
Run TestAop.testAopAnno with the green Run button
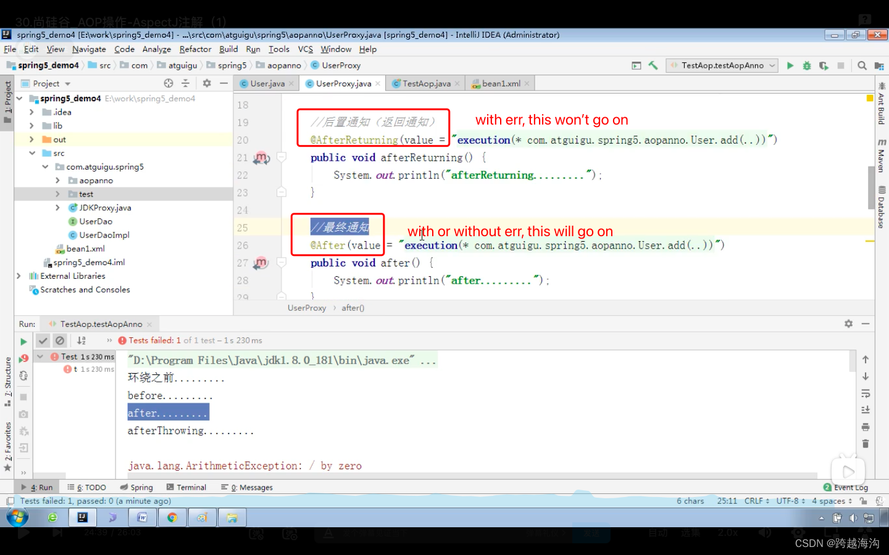pos(790,65)
